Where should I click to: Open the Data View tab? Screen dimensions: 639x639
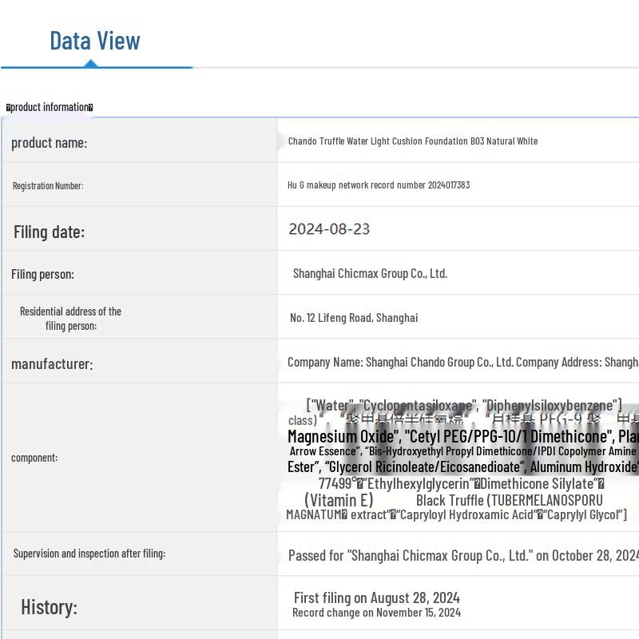point(95,41)
